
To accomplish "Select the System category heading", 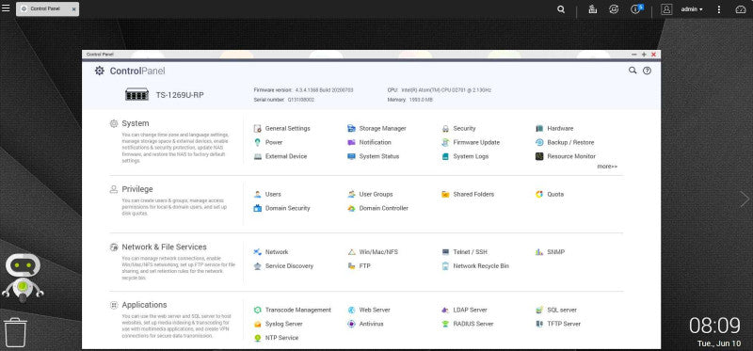I will point(136,123).
